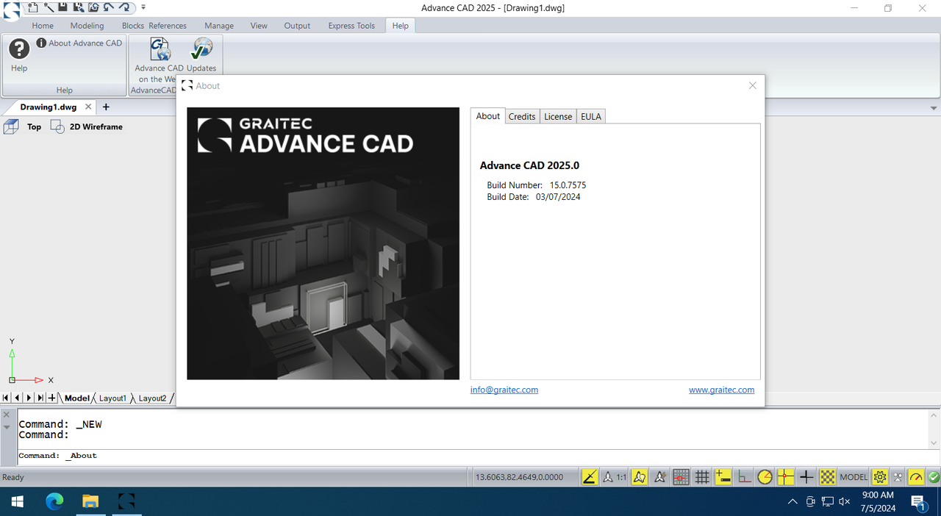The width and height of the screenshot is (941, 516).
Task: Open the www.graitec.com website link
Action: [721, 390]
